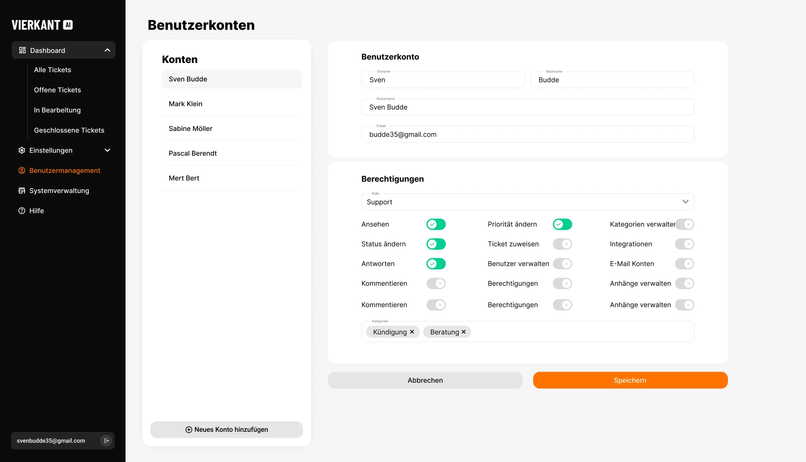Go to Geschlossene Tickets
Image resolution: width=806 pixels, height=462 pixels.
[x=69, y=130]
